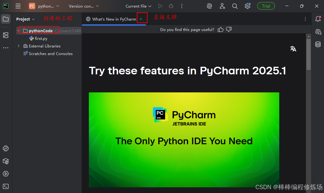Open the AI Chat tool window
Screen dimensions: 324x193
pos(318,32)
